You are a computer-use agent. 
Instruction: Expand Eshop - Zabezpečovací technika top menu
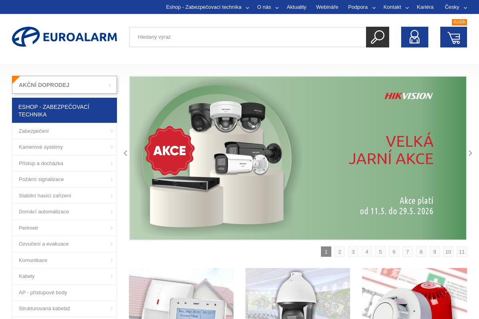coord(208,7)
